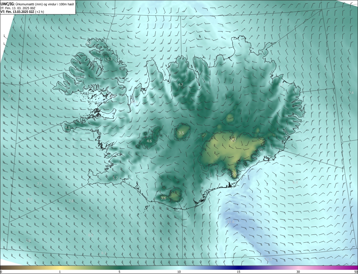Image resolution: width=358 pixels, height=274 pixels.
Task: Click the 7.4 value label on the map
Action: (x=351, y=93)
